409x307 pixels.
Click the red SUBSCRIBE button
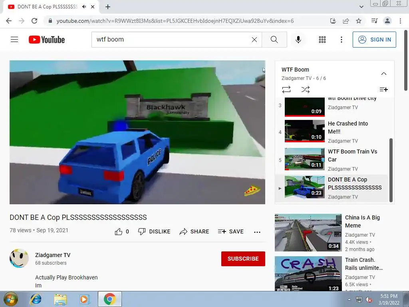pos(243,259)
